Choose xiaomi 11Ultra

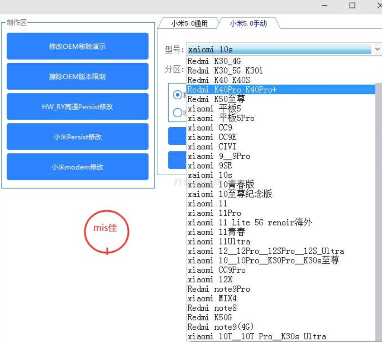(x=281, y=242)
